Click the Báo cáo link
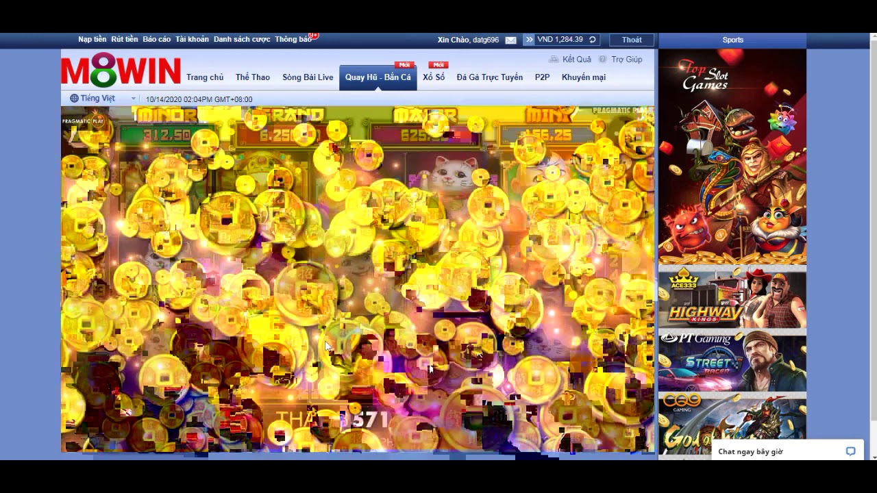The image size is (877, 493). click(x=157, y=40)
